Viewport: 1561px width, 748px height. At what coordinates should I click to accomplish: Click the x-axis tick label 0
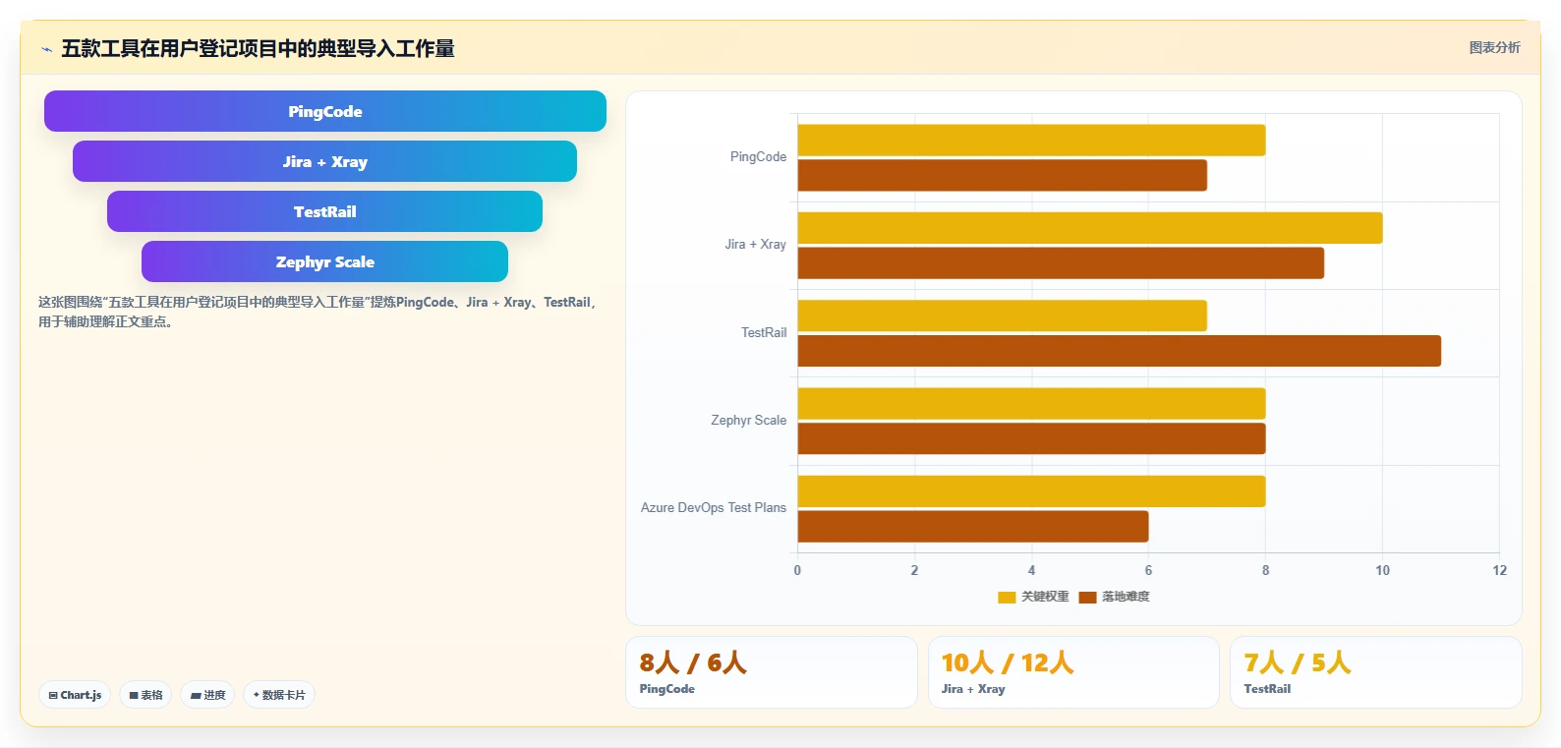pyautogui.click(x=797, y=570)
